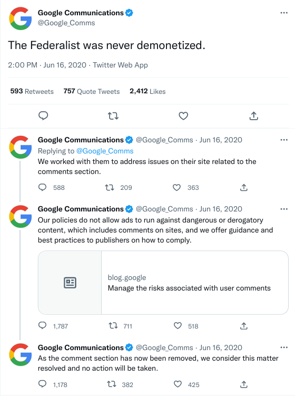Retweet the main Federalist tweet
Image resolution: width=295 pixels, height=396 pixels.
113,116
